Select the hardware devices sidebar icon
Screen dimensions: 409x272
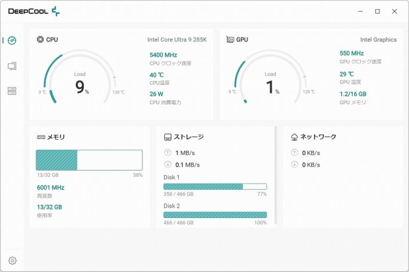click(12, 91)
